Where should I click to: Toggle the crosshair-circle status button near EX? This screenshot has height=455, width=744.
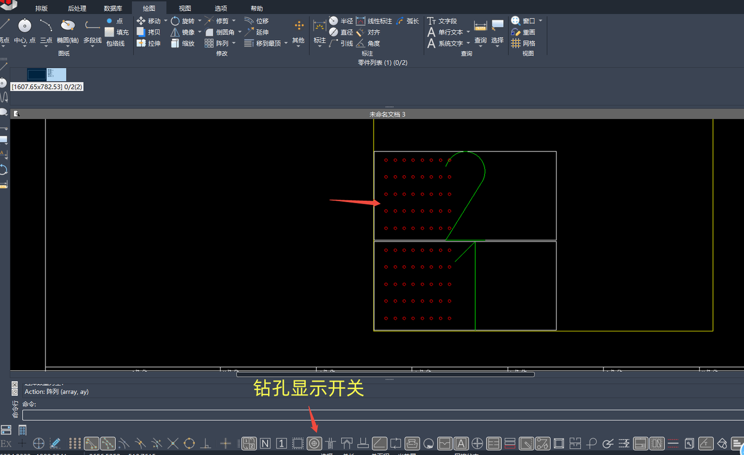tap(39, 443)
